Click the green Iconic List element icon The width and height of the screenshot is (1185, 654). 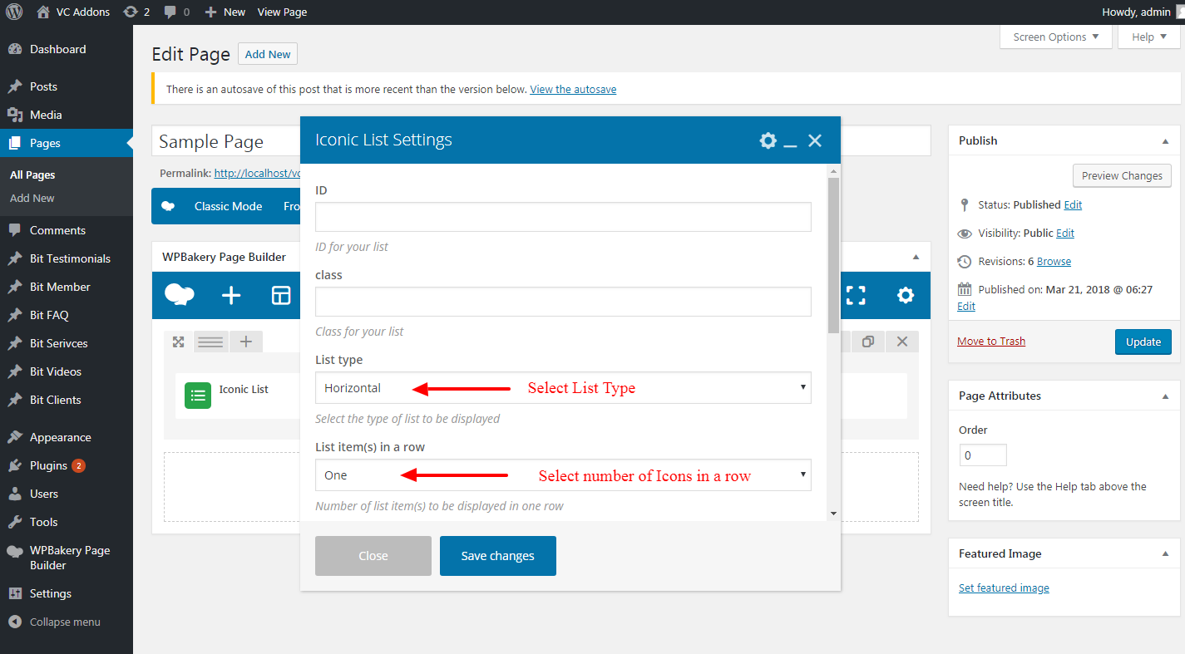pos(198,396)
